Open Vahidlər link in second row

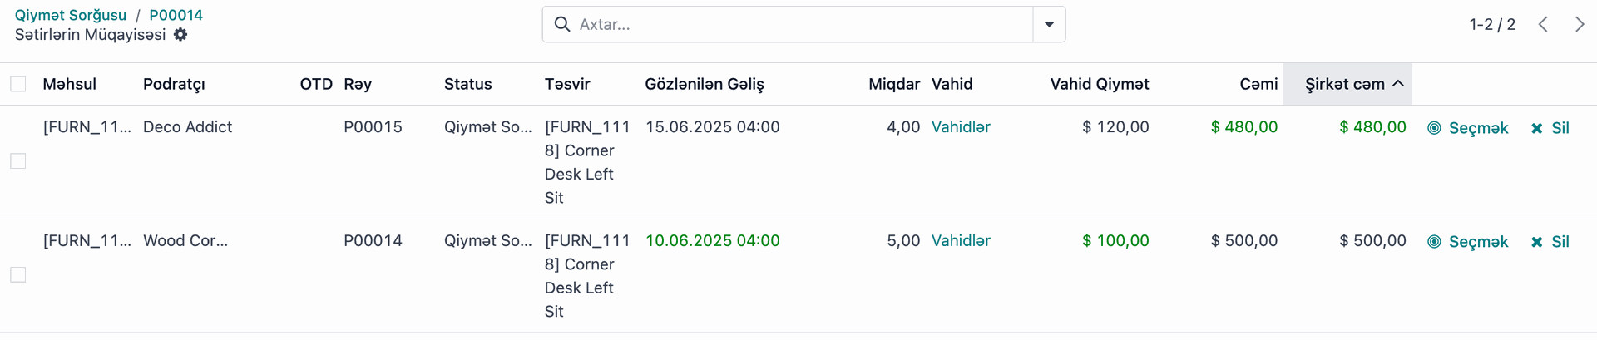pyautogui.click(x=961, y=241)
